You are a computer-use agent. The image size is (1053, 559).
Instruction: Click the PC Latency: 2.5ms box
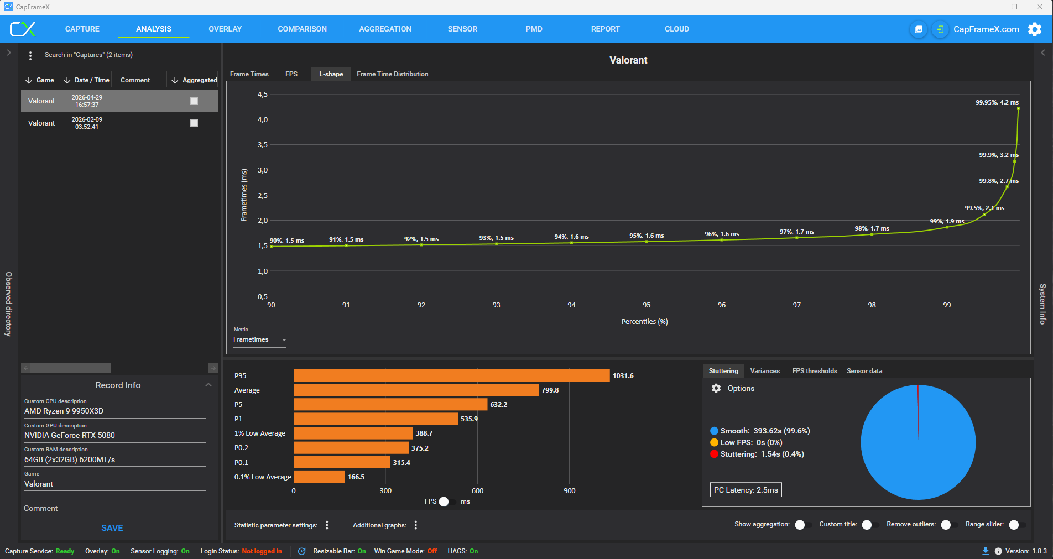(x=746, y=490)
